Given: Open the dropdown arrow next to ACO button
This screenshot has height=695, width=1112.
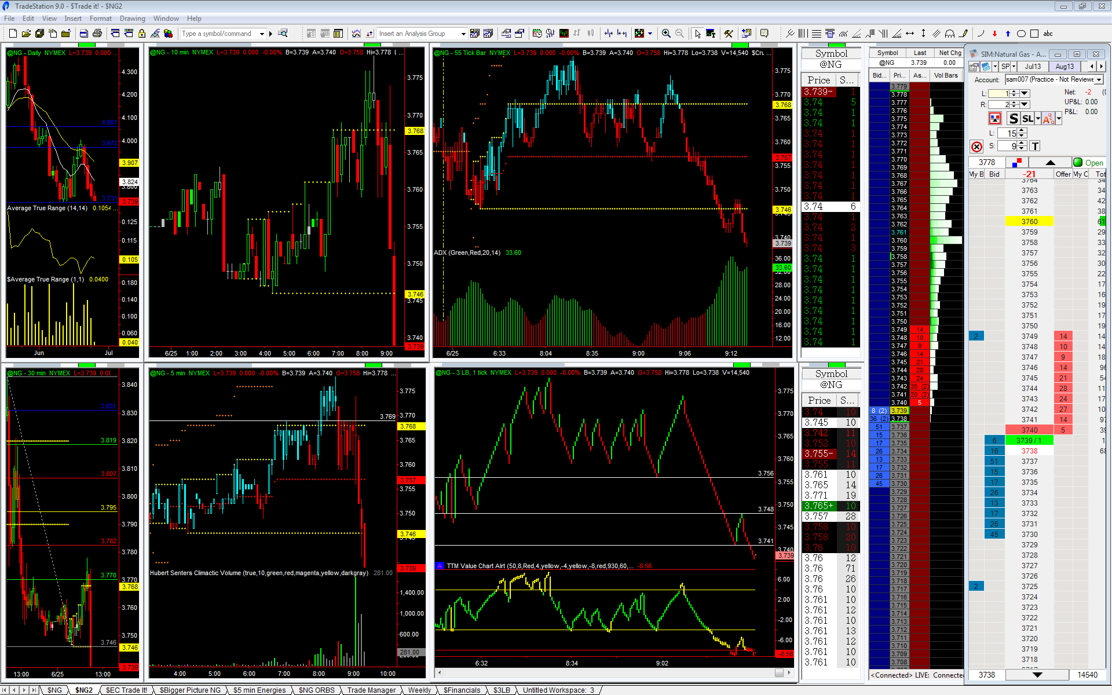Looking at the screenshot, I should (x=1059, y=118).
